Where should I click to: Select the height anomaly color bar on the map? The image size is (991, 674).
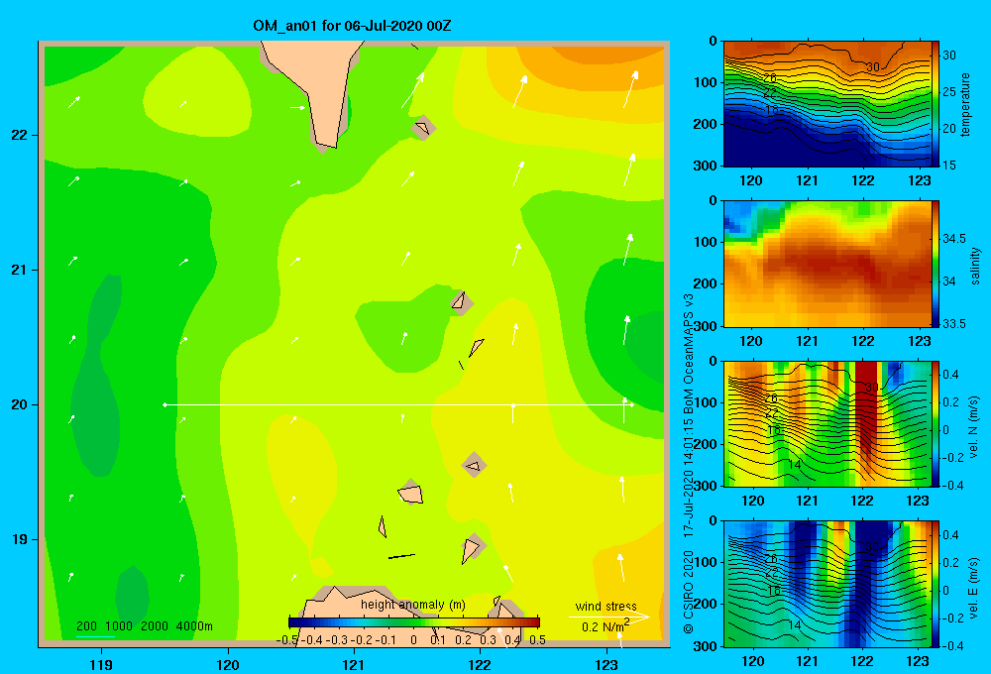[x=414, y=622]
